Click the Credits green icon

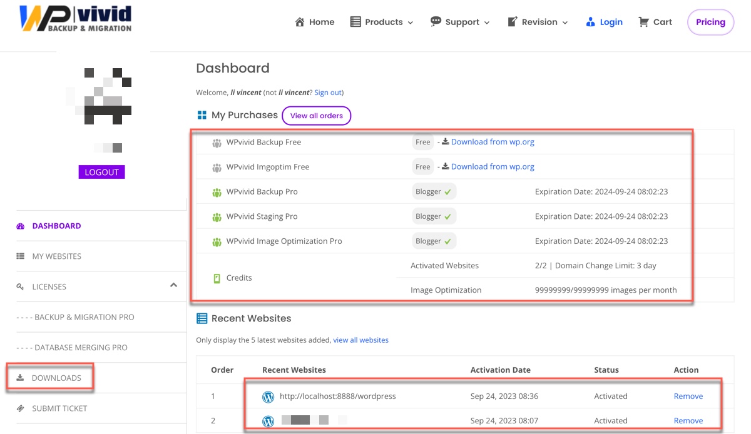(217, 278)
